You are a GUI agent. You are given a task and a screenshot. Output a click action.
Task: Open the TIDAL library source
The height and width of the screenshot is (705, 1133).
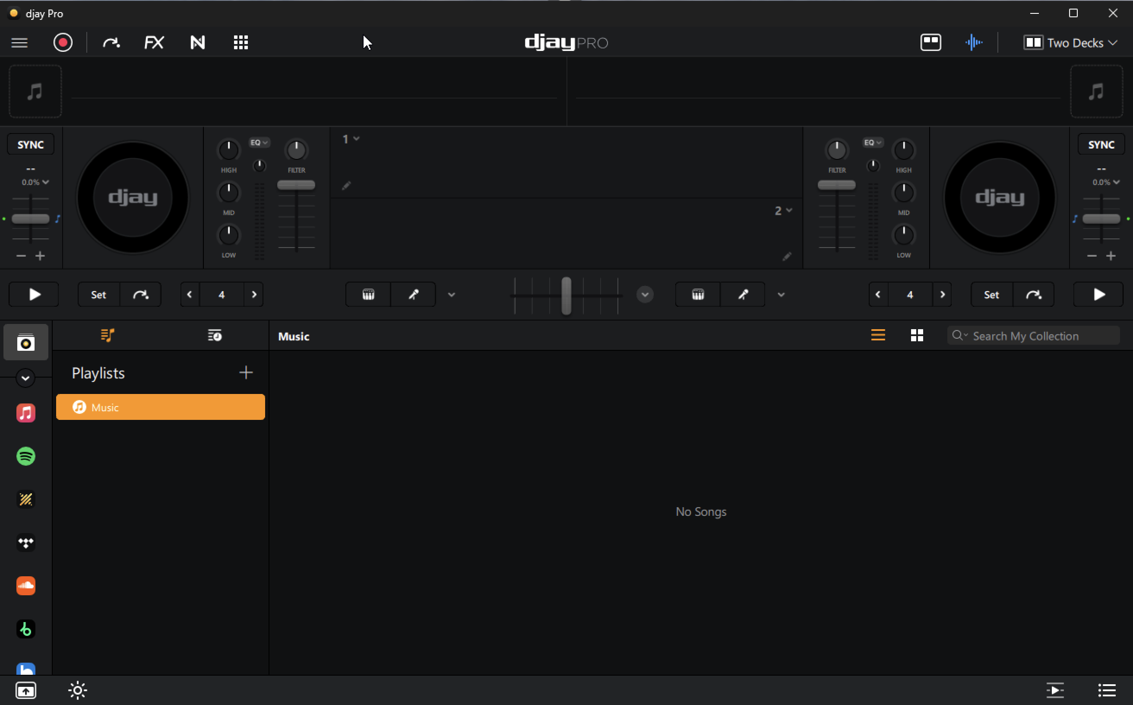26,542
